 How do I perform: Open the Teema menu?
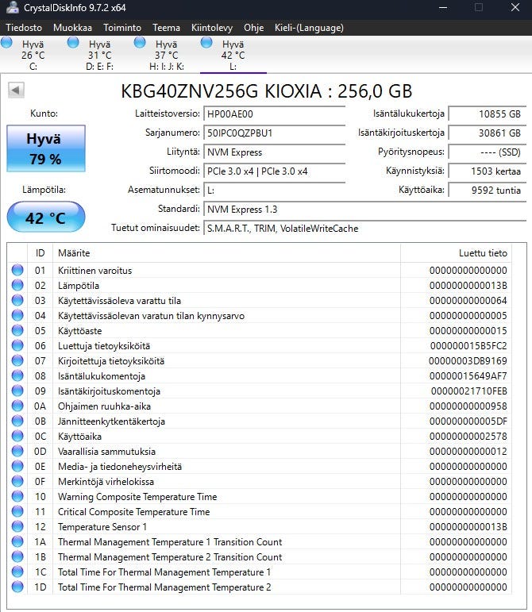coord(166,28)
